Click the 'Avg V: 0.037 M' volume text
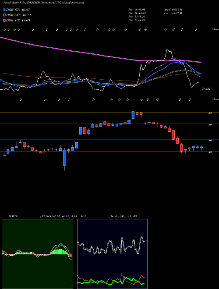This screenshot has height=289, width=219. point(173,9)
